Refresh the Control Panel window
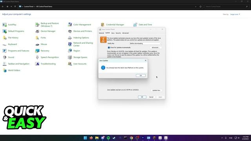 click(x=200, y=7)
